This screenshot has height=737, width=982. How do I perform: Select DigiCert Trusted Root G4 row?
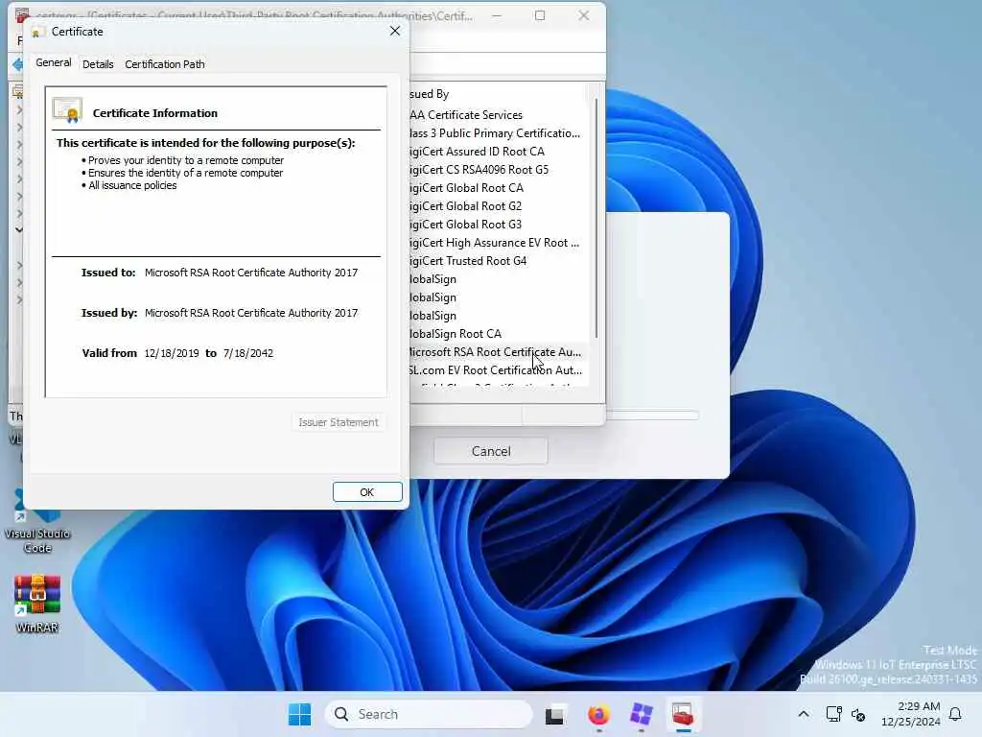tap(498, 260)
